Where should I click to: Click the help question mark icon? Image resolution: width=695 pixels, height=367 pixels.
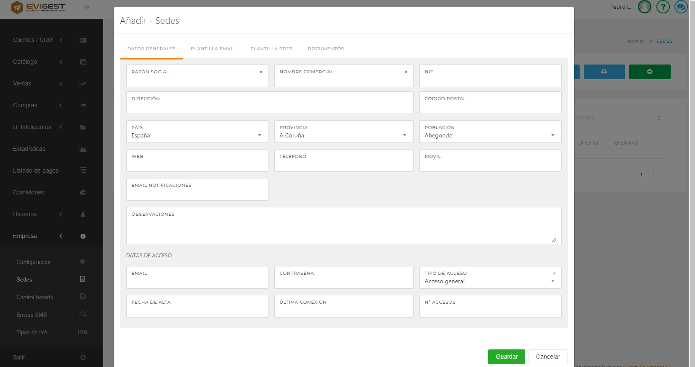pyautogui.click(x=663, y=7)
